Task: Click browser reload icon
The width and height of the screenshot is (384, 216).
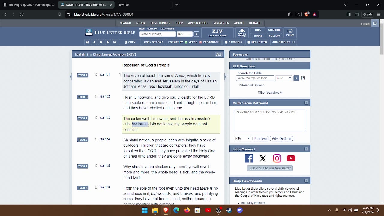Action: [22, 14]
